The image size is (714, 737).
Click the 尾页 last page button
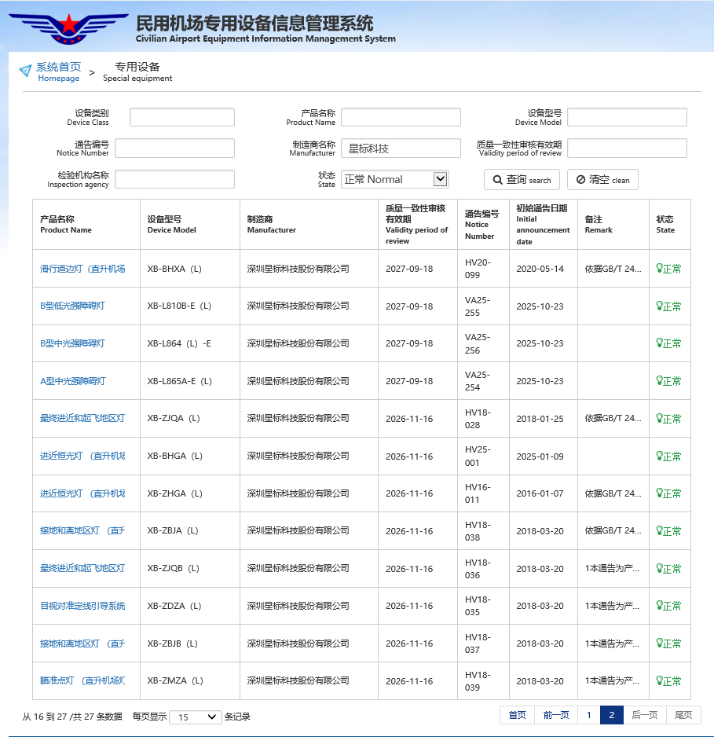pyautogui.click(x=683, y=715)
